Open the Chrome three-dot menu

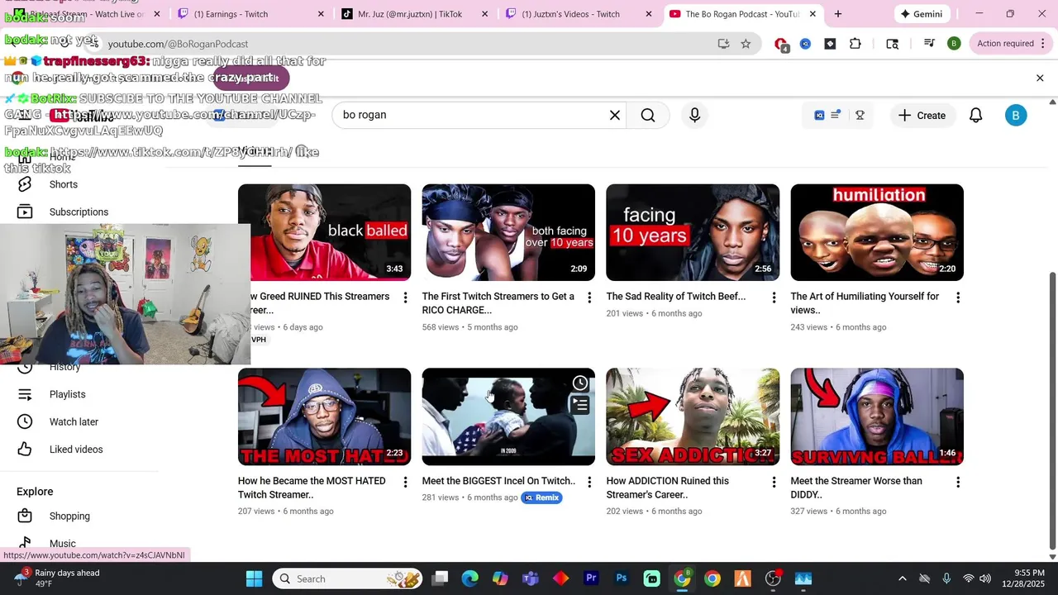[x=1042, y=44]
